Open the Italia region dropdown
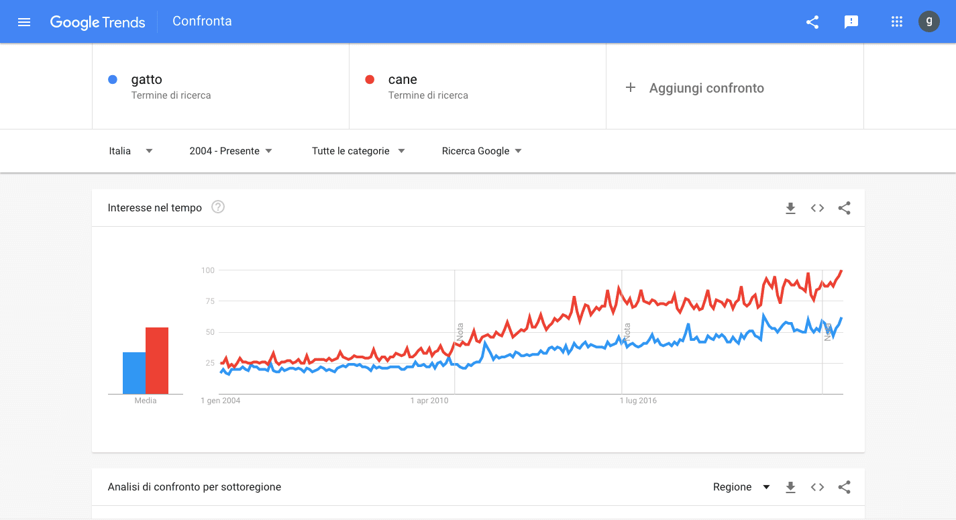 pyautogui.click(x=130, y=150)
